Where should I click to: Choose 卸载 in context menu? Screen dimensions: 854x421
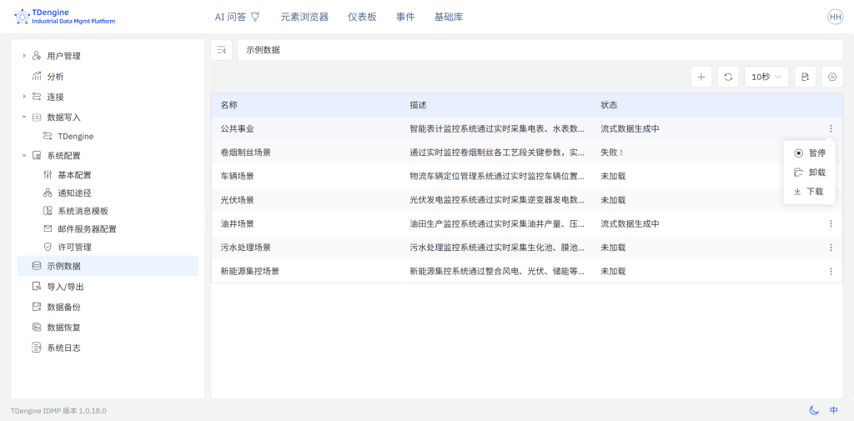809,173
